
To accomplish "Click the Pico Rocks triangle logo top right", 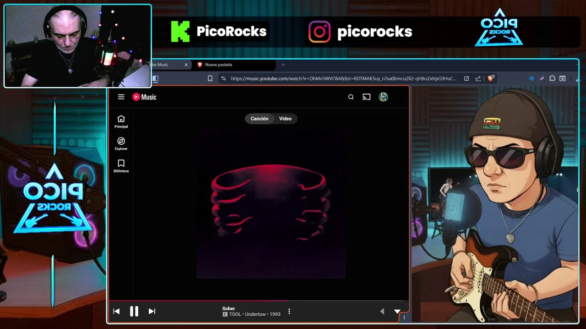I will (499, 27).
